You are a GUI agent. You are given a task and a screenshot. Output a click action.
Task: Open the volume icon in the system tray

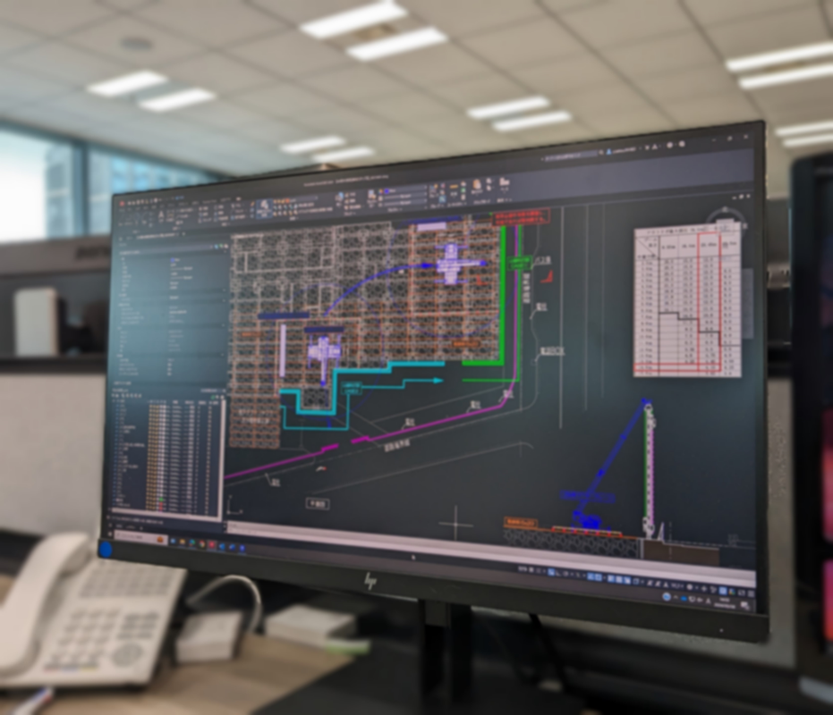pos(701,601)
